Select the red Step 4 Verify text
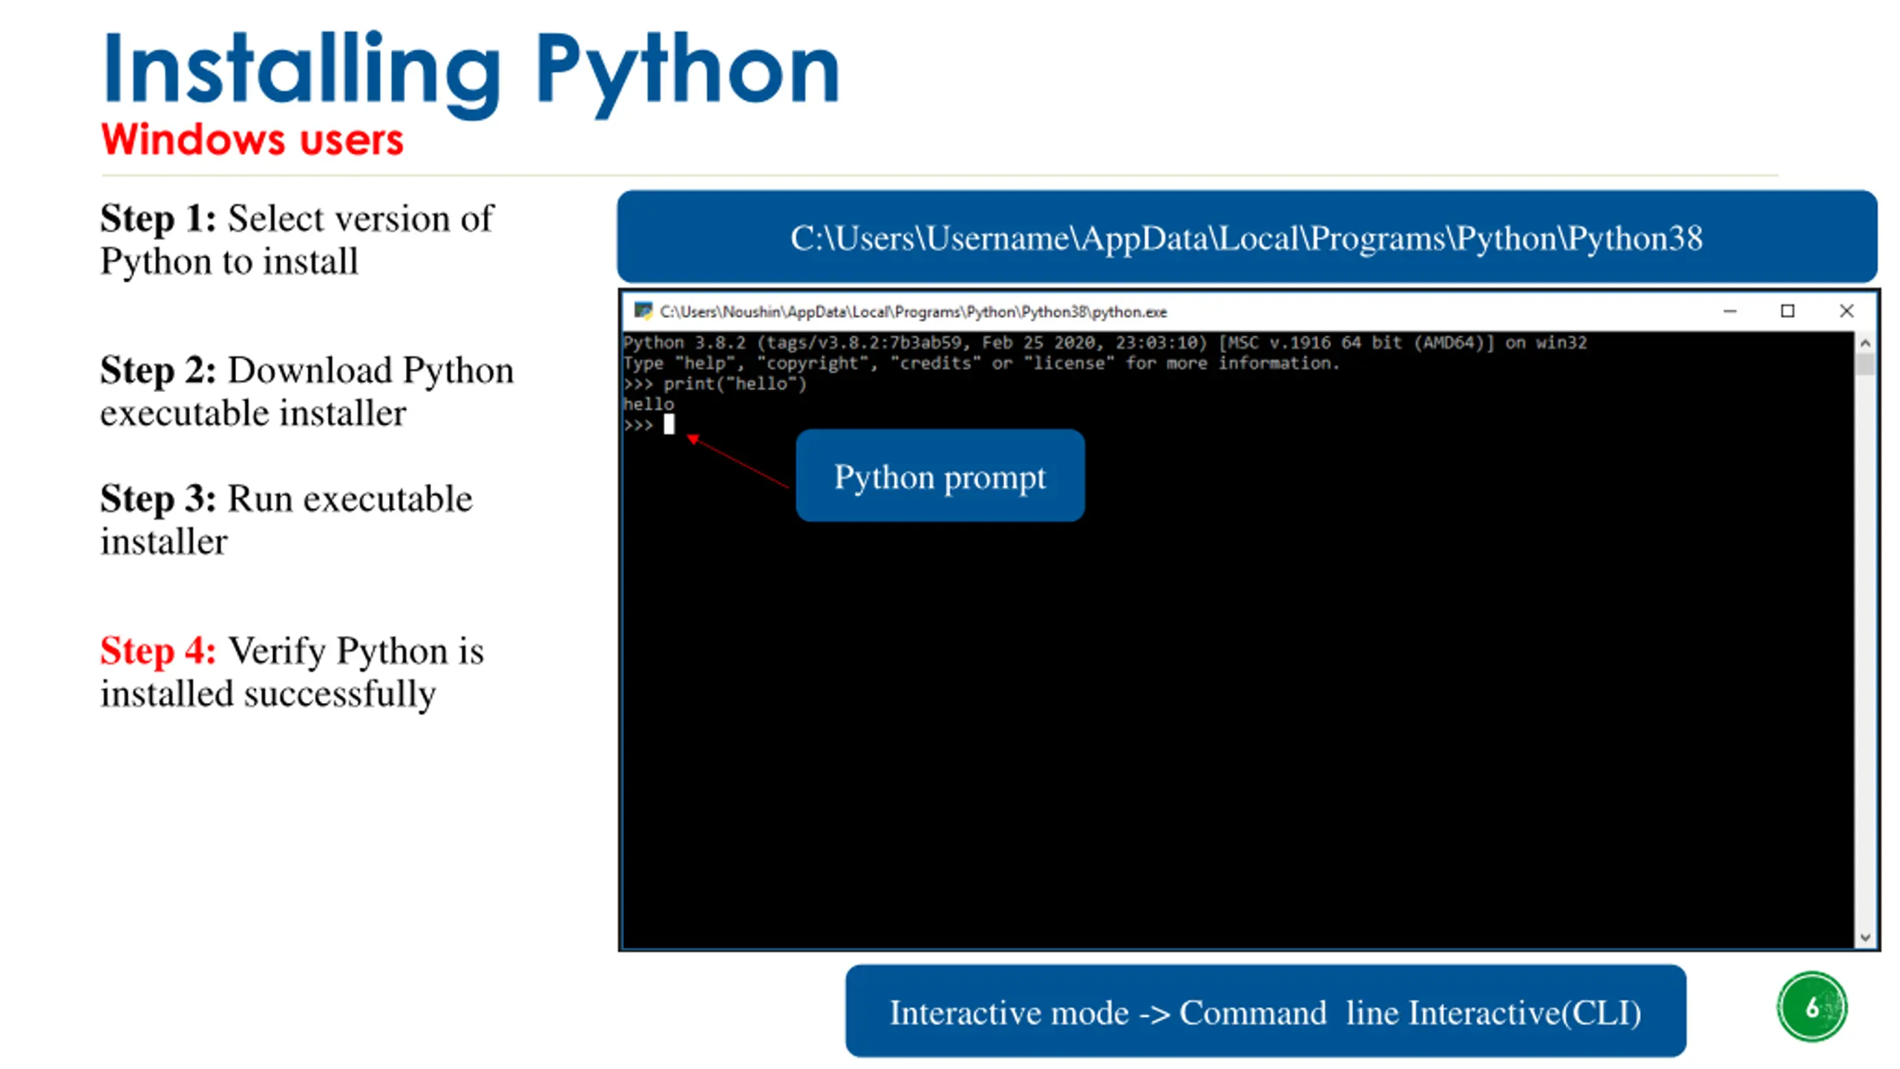Viewport: 1900px width, 1069px height. [x=291, y=671]
